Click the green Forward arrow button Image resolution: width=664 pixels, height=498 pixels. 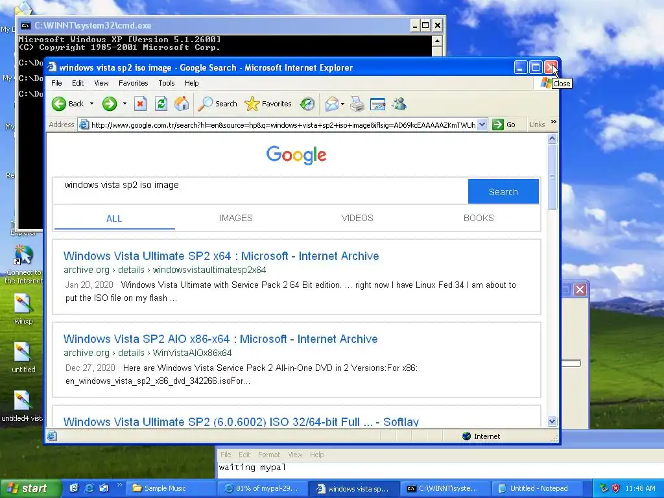click(109, 104)
